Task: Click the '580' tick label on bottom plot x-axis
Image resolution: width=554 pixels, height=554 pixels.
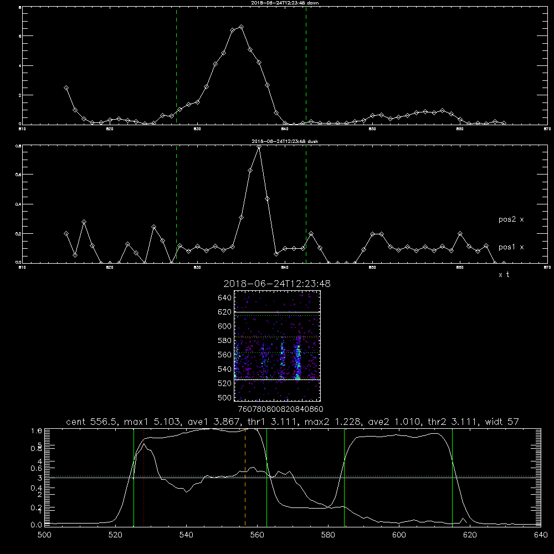Action: (328, 535)
